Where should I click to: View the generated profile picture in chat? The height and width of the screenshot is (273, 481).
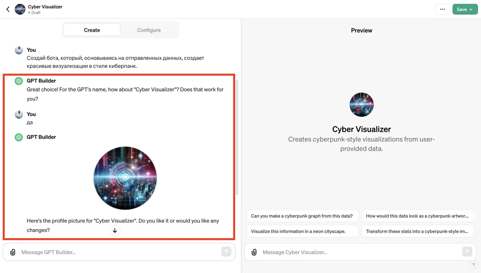[x=125, y=178]
